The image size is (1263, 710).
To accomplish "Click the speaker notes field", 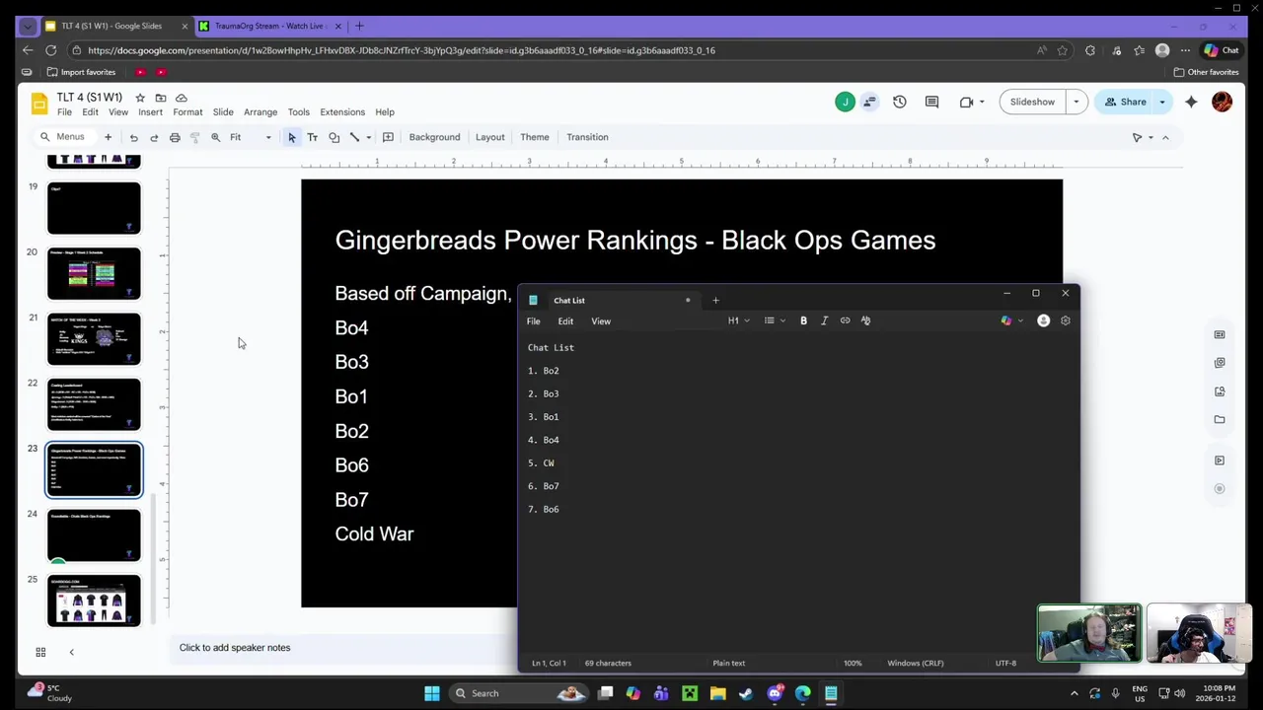I will pos(342,648).
